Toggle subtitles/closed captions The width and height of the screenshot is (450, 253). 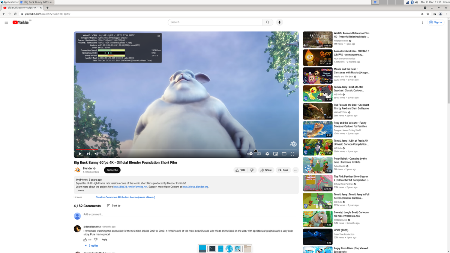tap(259, 154)
